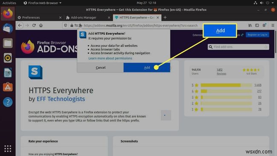Viewport: 277px width, 156px height.
Task: Open the Firefox hamburger menu
Action: point(273,26)
